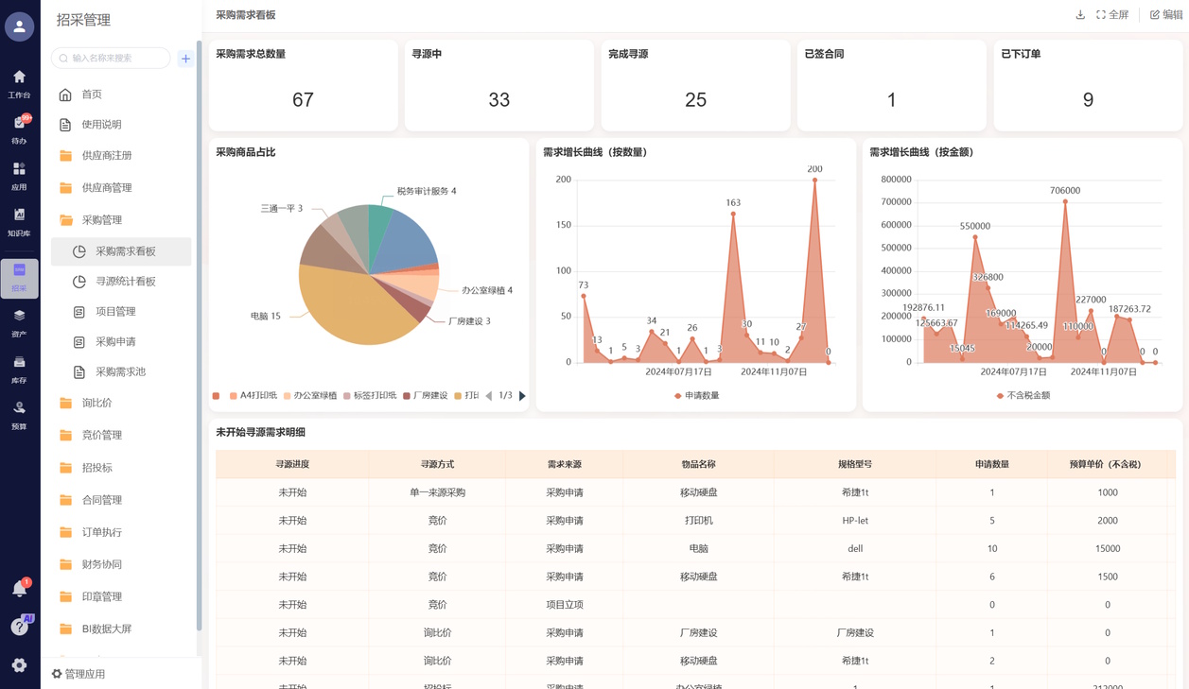The image size is (1189, 689).
Task: Click the download icon in top bar
Action: (x=1080, y=15)
